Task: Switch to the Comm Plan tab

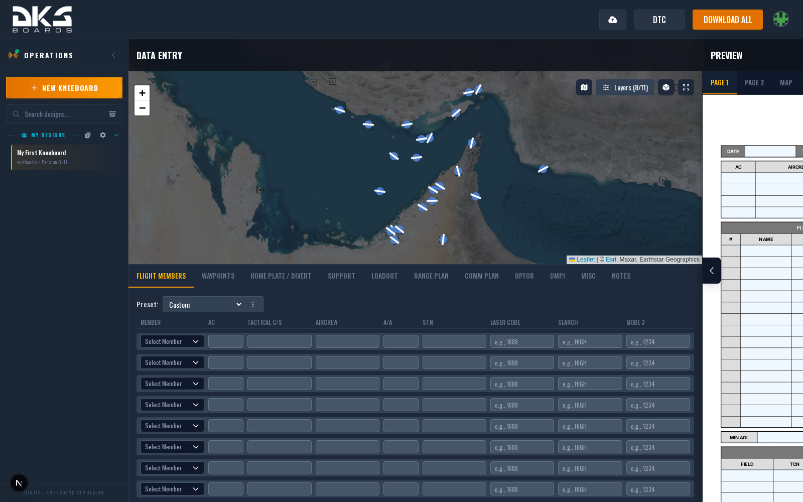Action: 482,276
